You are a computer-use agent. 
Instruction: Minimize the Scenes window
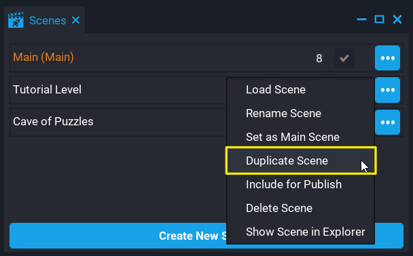pos(361,19)
